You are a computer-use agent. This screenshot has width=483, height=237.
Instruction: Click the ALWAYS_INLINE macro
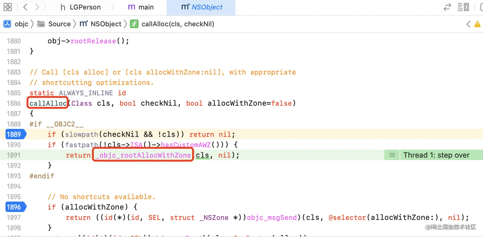pyautogui.click(x=86, y=93)
